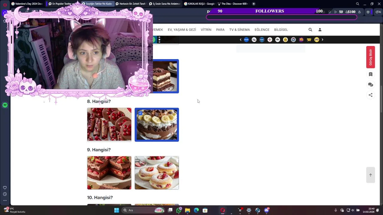Viewport: 383px width, 215px height.
Task: Switch to En Popüler Testler tab
Action: 63,4
